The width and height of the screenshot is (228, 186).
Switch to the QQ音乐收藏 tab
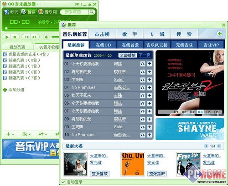(47, 47)
